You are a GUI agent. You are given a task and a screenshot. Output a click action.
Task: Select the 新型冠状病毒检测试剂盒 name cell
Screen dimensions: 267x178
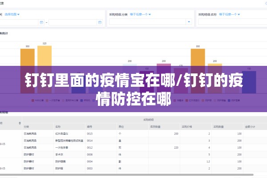click(69, 141)
